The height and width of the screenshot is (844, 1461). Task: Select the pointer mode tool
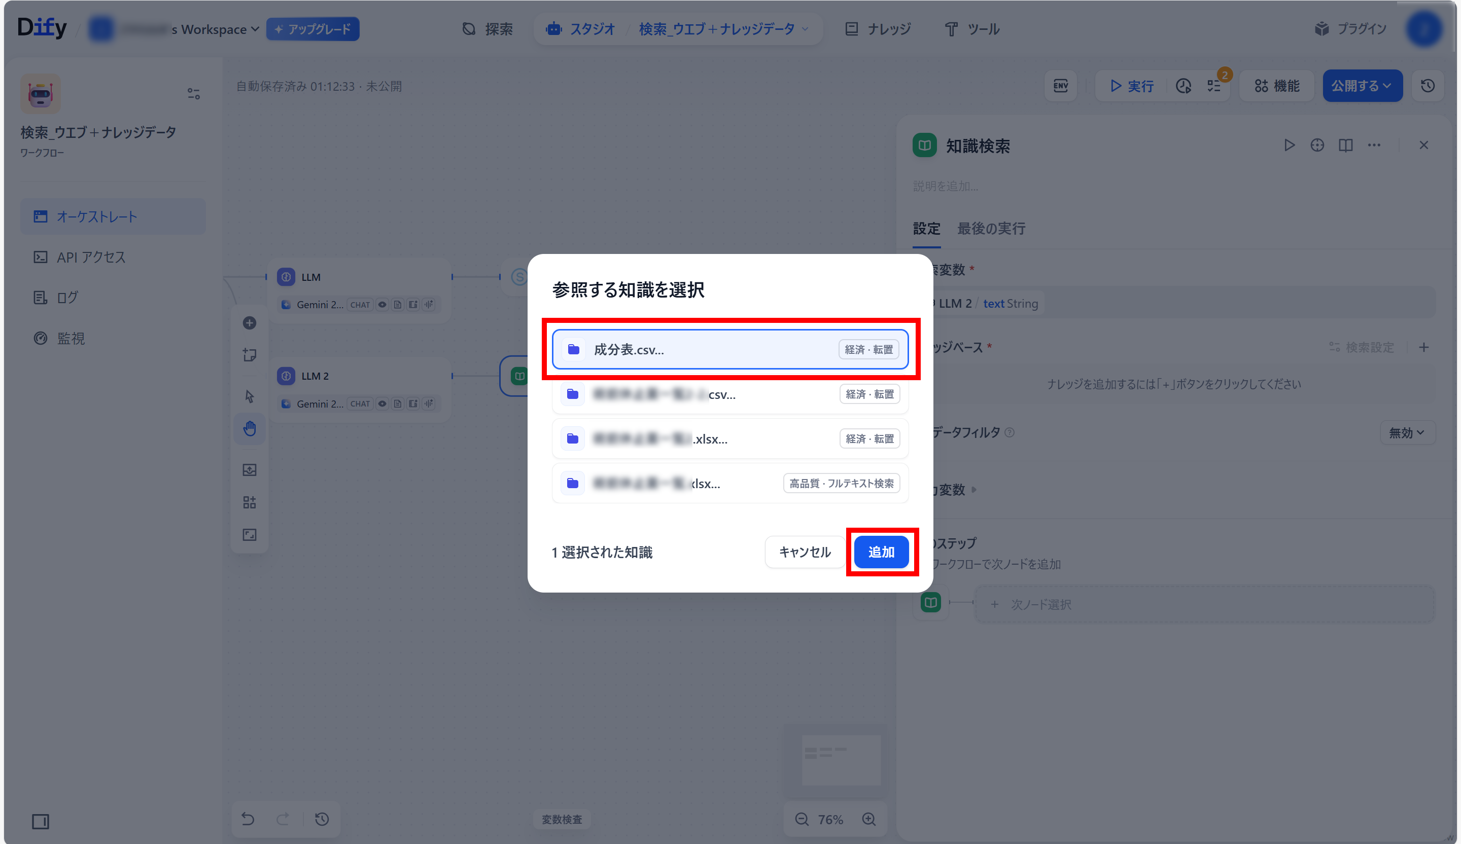click(249, 396)
